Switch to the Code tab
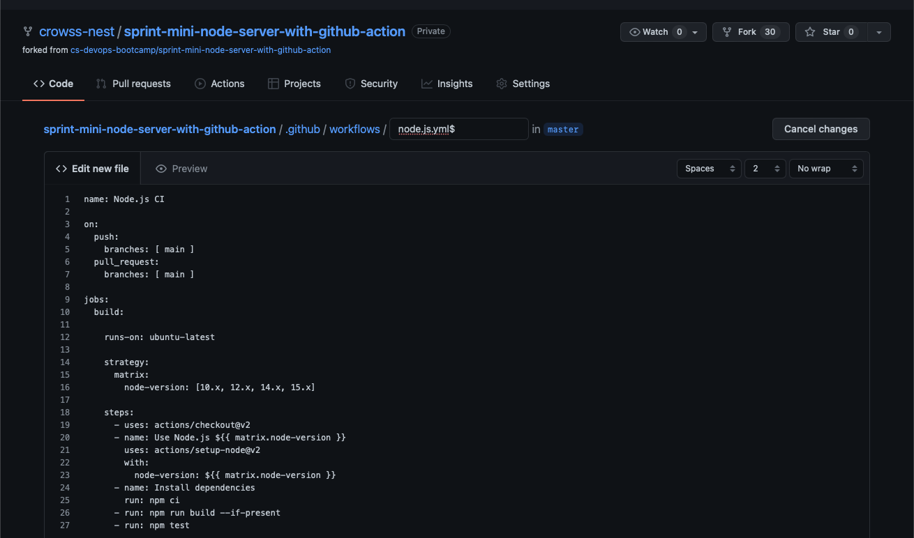The width and height of the screenshot is (914, 538). 53,84
